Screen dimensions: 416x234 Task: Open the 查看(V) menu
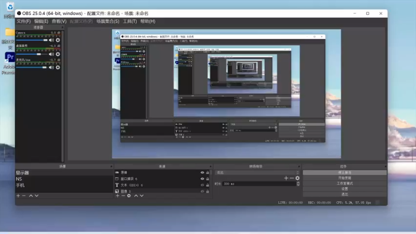tap(59, 21)
